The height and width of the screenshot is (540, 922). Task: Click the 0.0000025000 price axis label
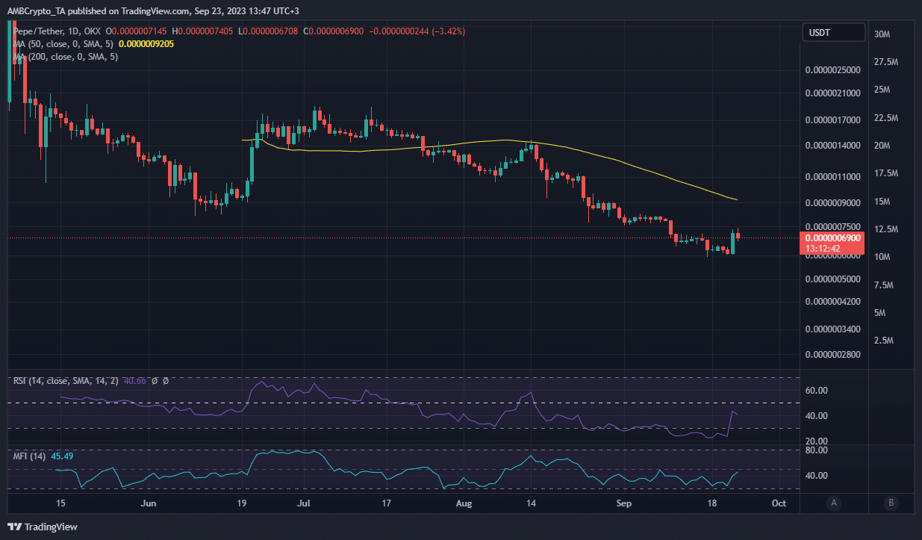click(x=833, y=70)
